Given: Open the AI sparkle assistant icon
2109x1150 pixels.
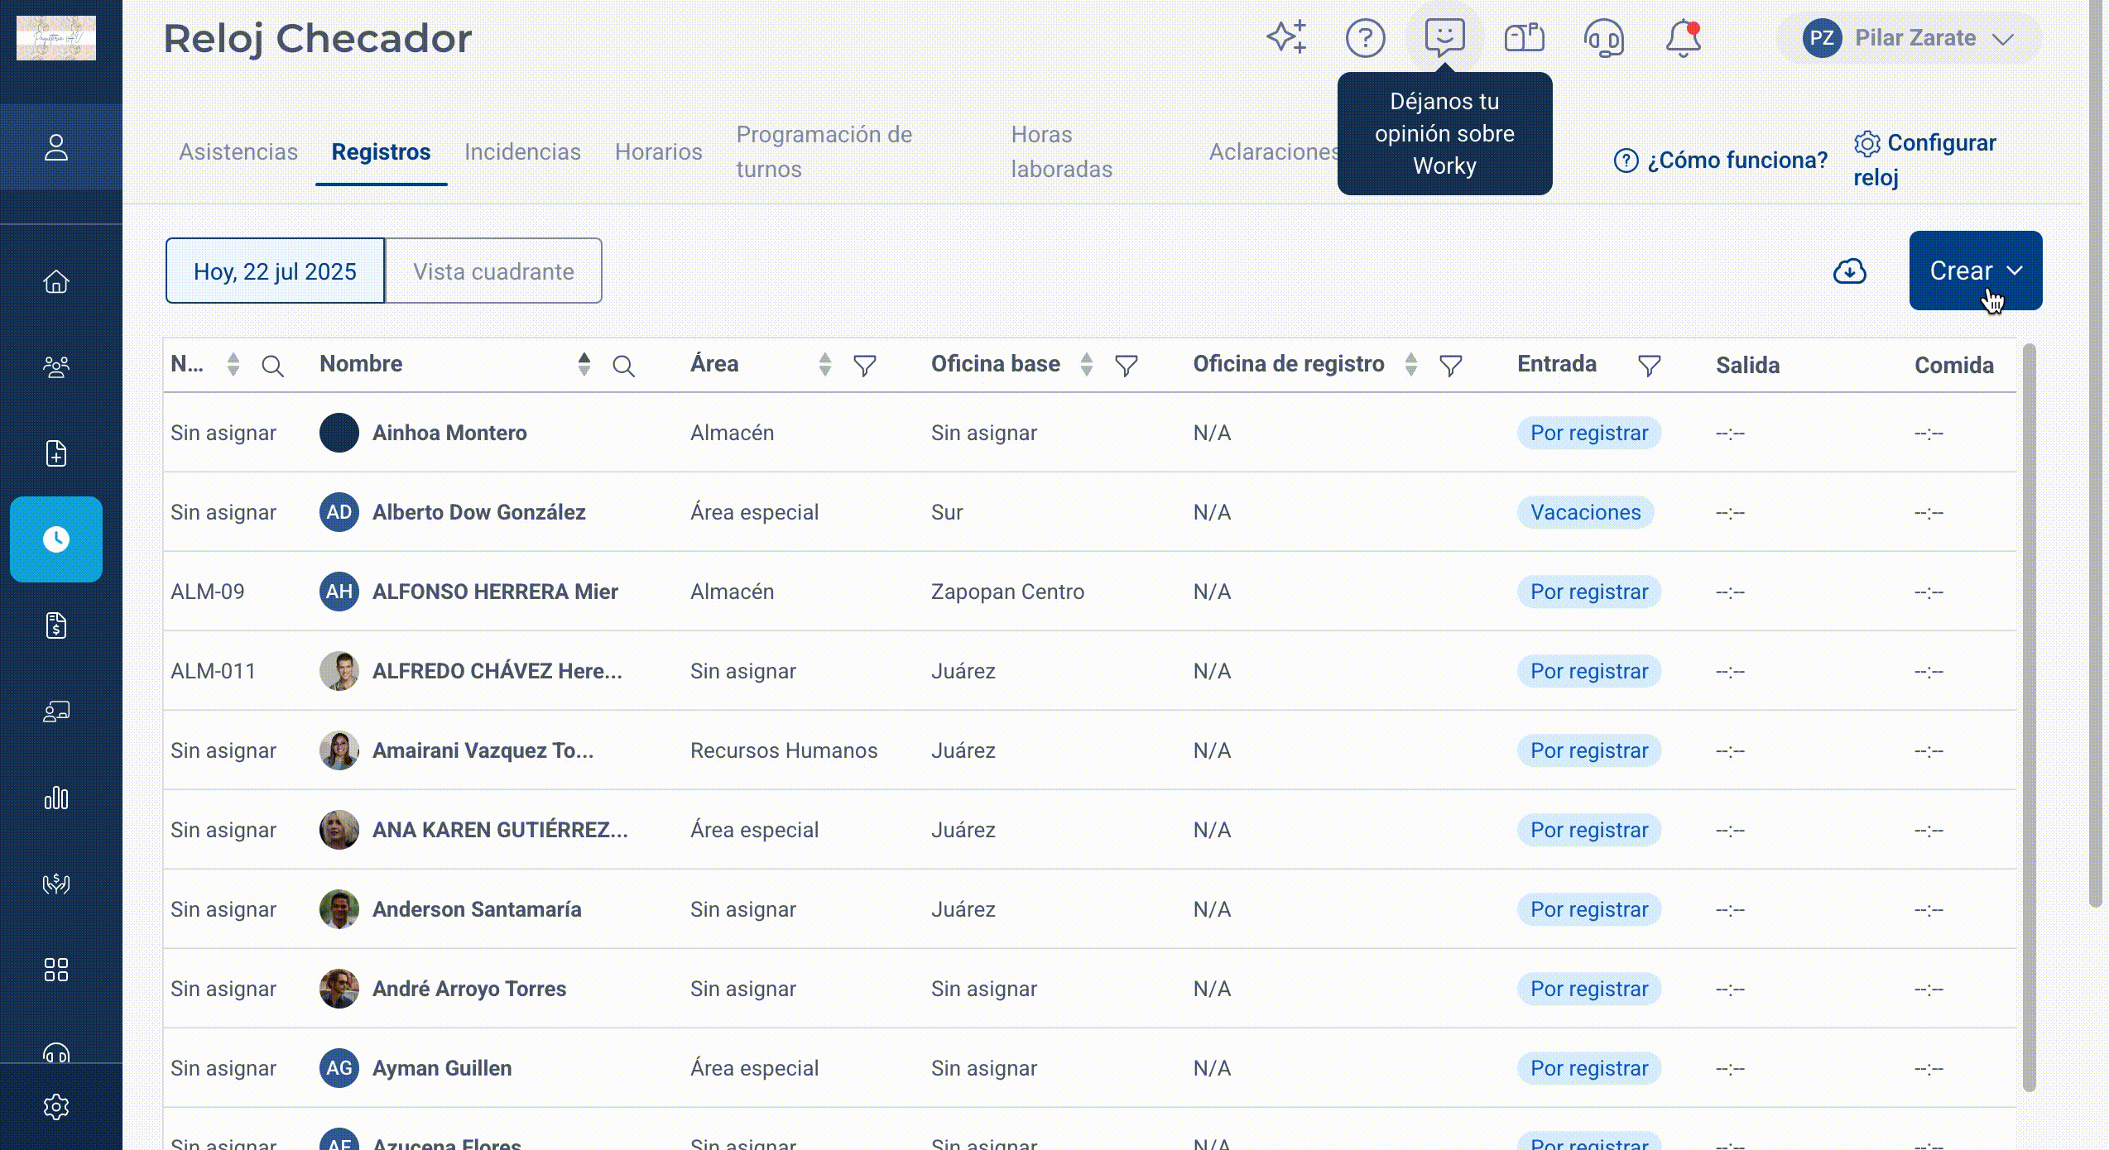Looking at the screenshot, I should click(1286, 37).
